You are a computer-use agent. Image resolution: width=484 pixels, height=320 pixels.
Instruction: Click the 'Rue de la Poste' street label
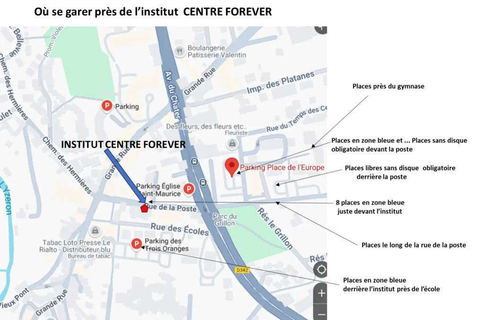point(171,207)
